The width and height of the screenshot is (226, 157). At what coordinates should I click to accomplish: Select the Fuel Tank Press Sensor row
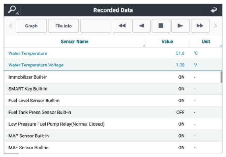(113, 112)
